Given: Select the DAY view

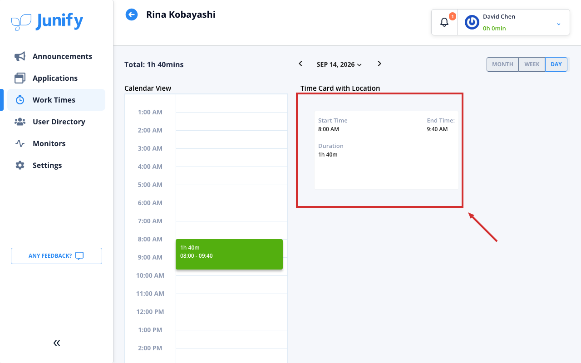Looking at the screenshot, I should point(556,64).
